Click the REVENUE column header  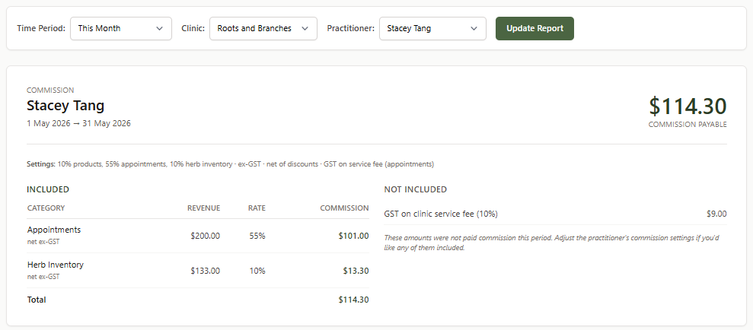(203, 208)
